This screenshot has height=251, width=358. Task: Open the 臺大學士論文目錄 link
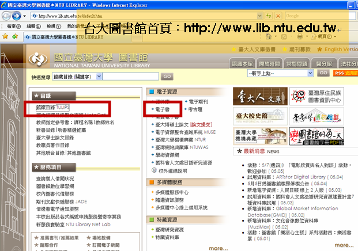(55, 138)
